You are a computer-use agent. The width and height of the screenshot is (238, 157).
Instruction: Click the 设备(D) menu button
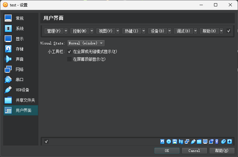tap(157, 31)
